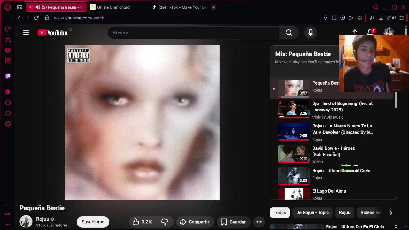
Task: Dislike the video with thumbs down
Action: tap(165, 222)
